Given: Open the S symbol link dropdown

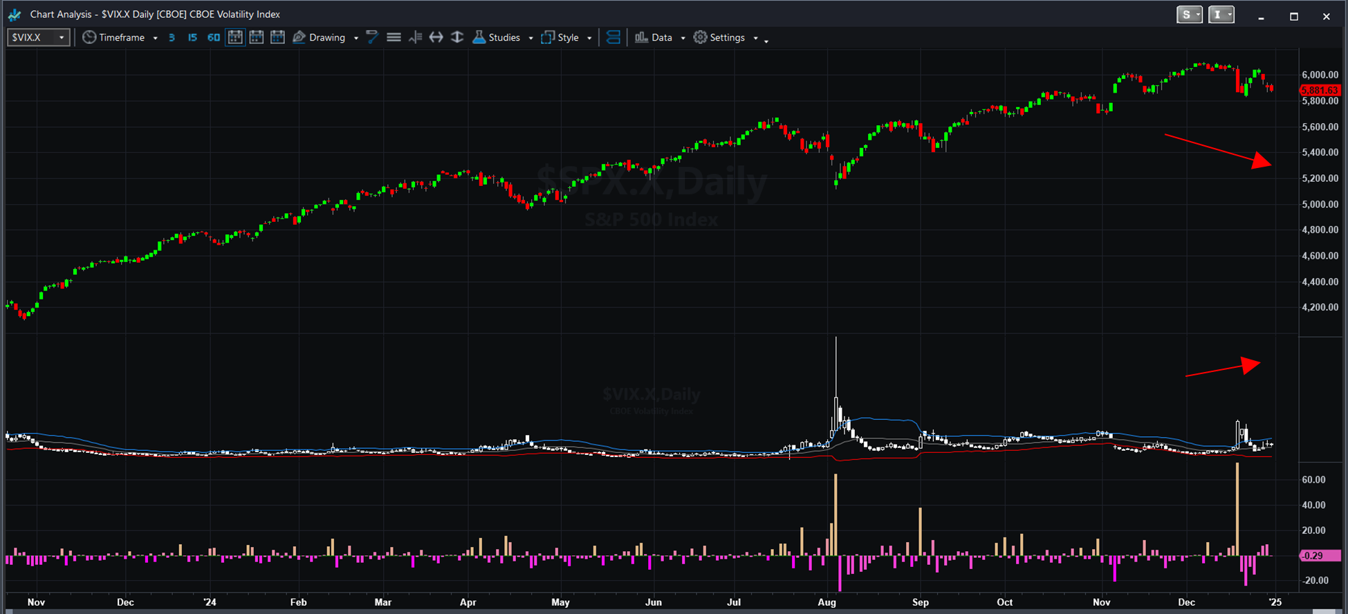Looking at the screenshot, I should 1190,15.
